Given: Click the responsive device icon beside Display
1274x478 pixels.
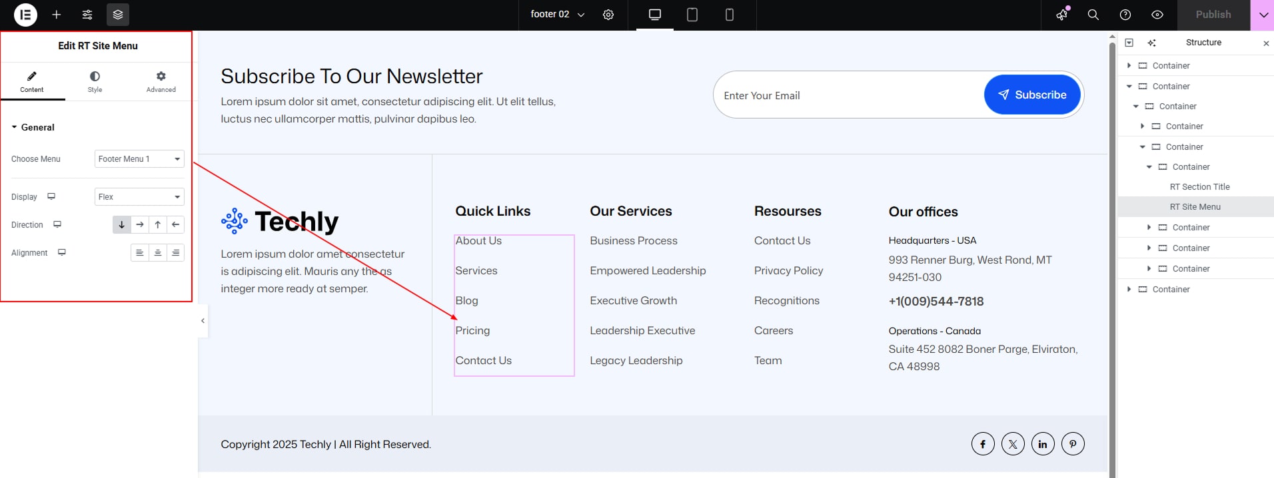Looking at the screenshot, I should pos(51,196).
